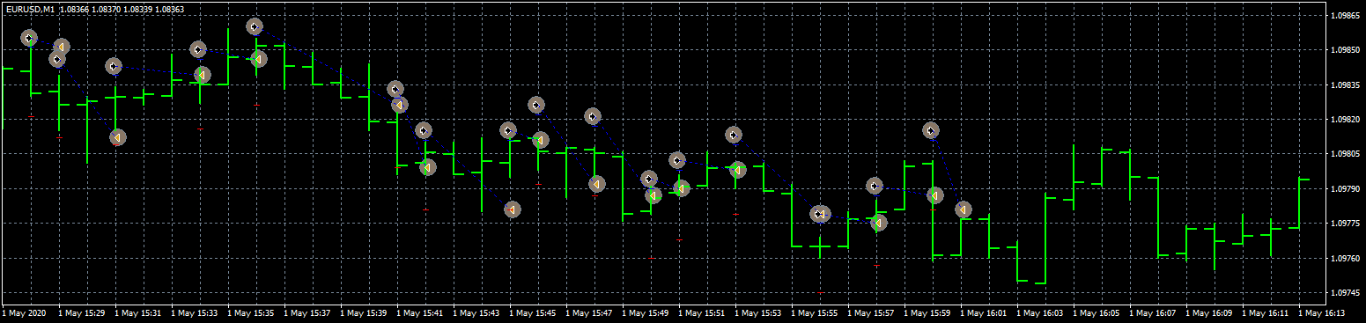Select the '1 May 15:47' time label

(x=589, y=313)
